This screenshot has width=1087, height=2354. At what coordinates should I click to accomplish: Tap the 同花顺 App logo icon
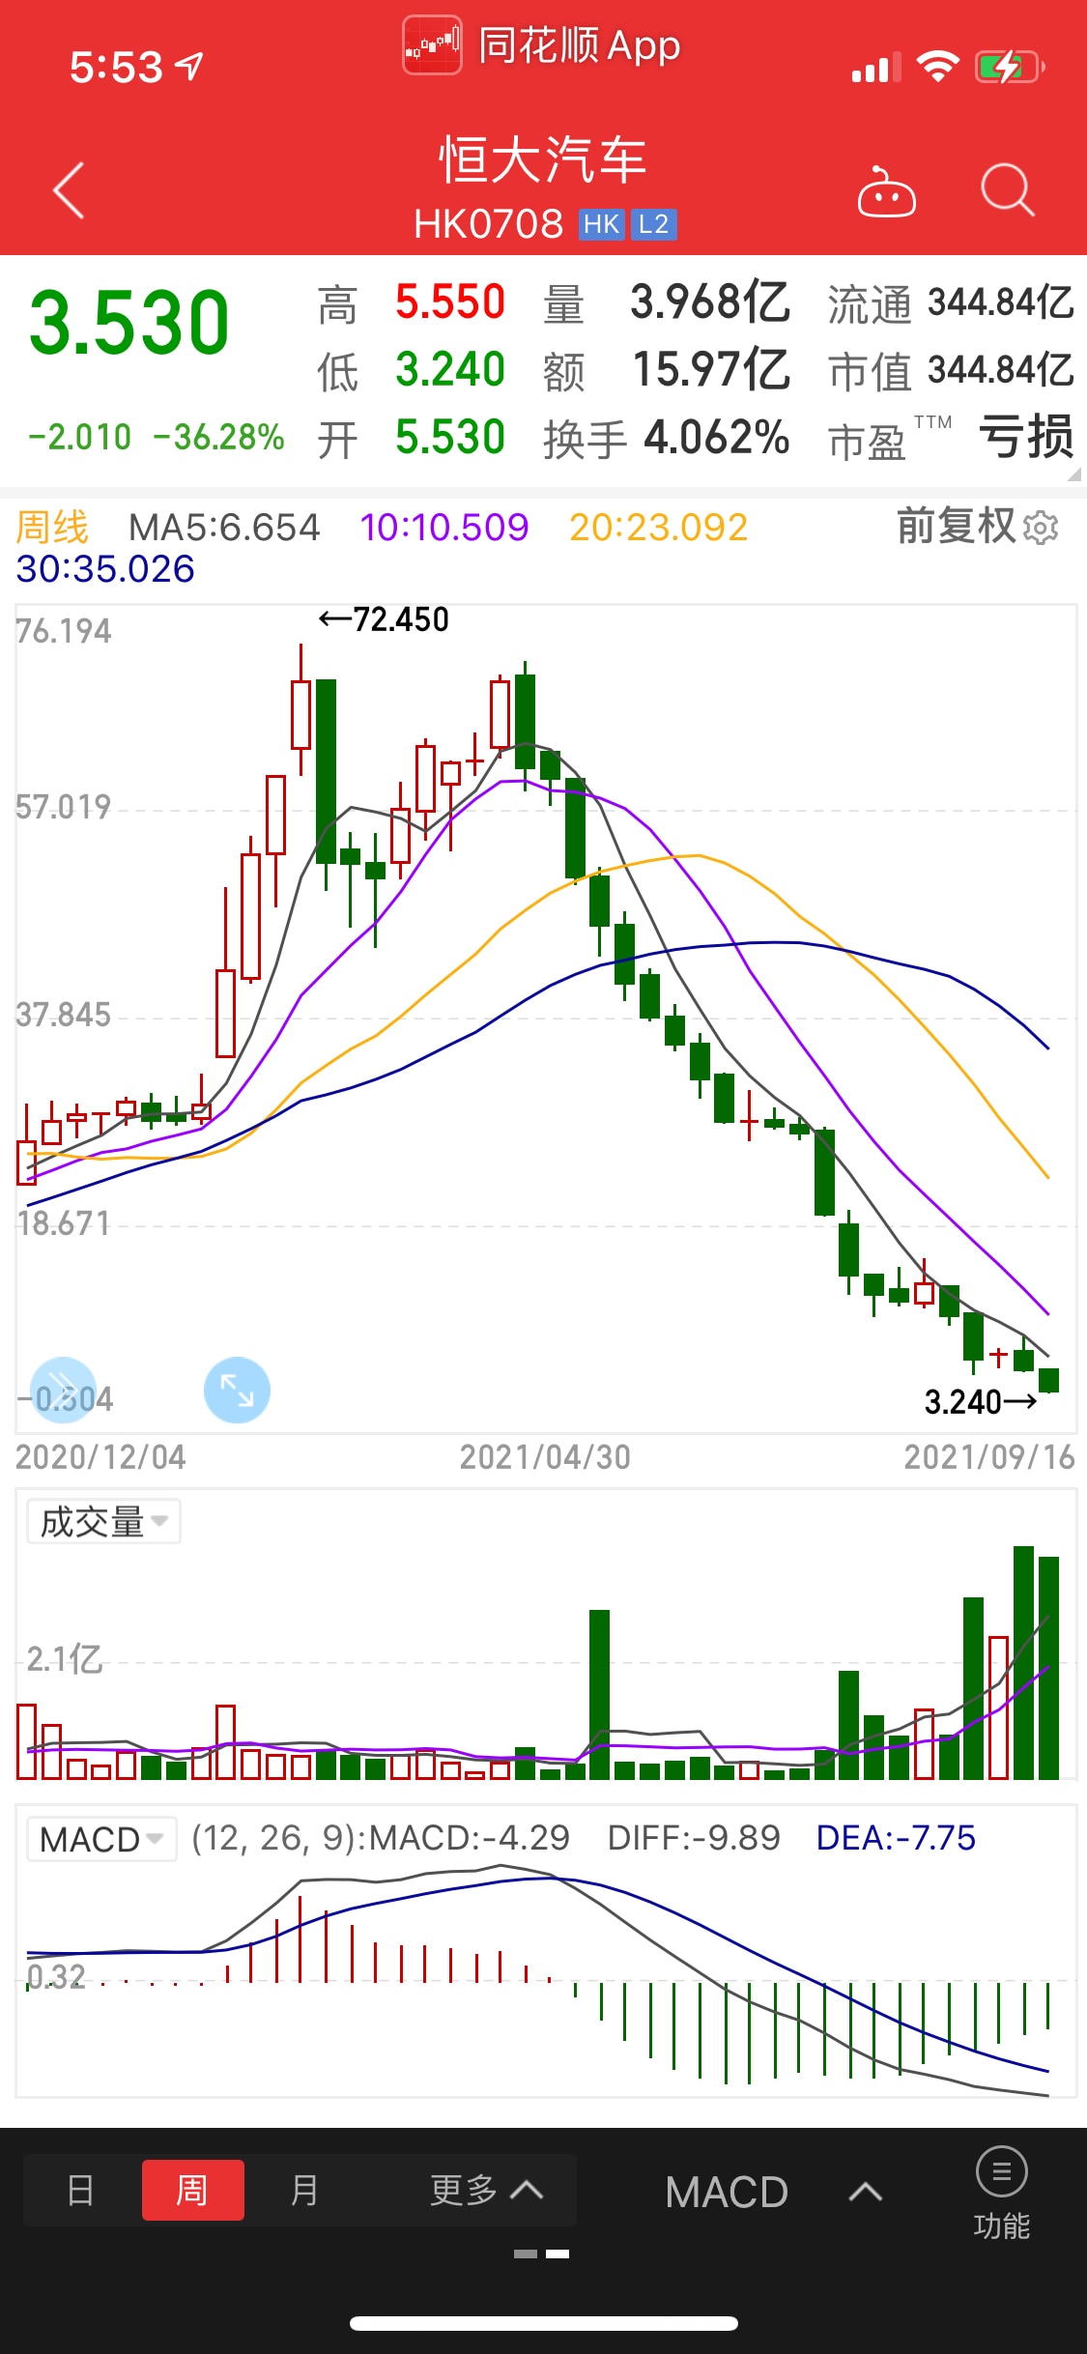[432, 44]
